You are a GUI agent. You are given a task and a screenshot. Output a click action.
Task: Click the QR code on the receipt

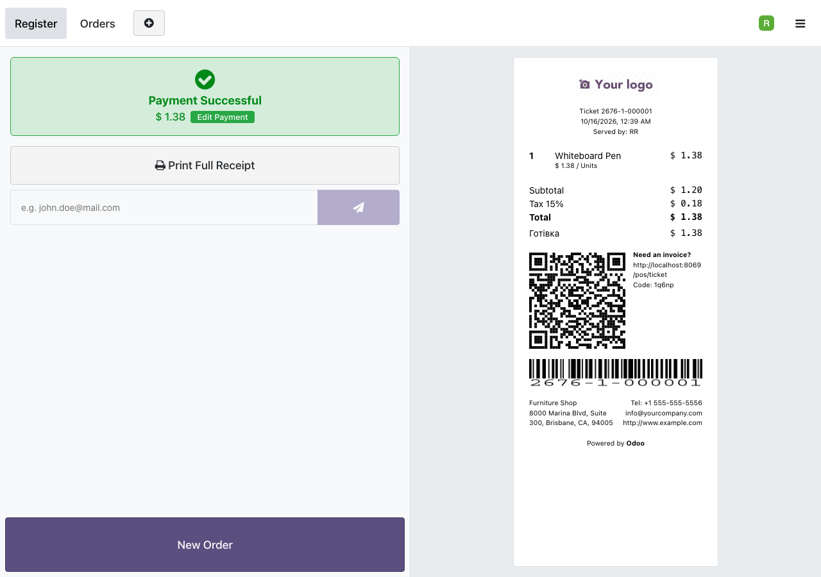click(577, 300)
